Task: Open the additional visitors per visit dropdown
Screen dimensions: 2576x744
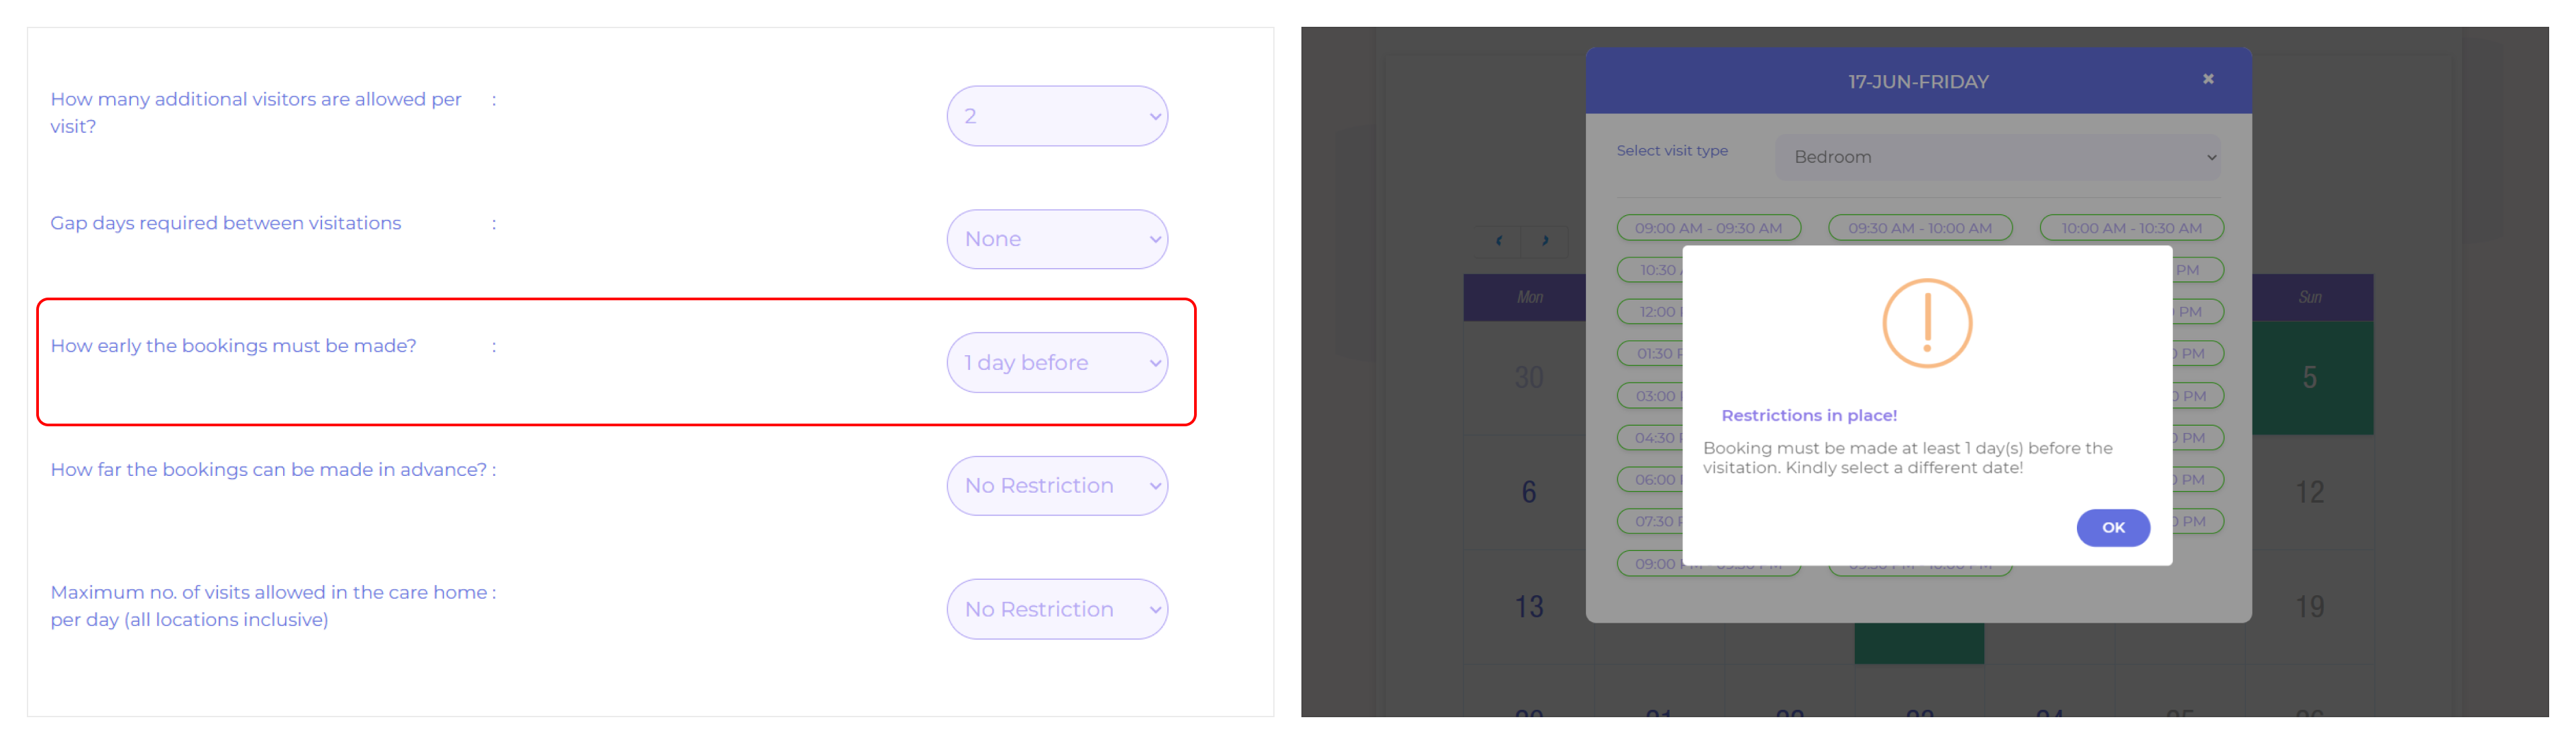Action: coord(1056,116)
